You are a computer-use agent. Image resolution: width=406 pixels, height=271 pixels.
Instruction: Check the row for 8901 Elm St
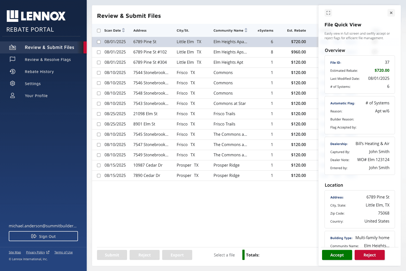click(99, 124)
